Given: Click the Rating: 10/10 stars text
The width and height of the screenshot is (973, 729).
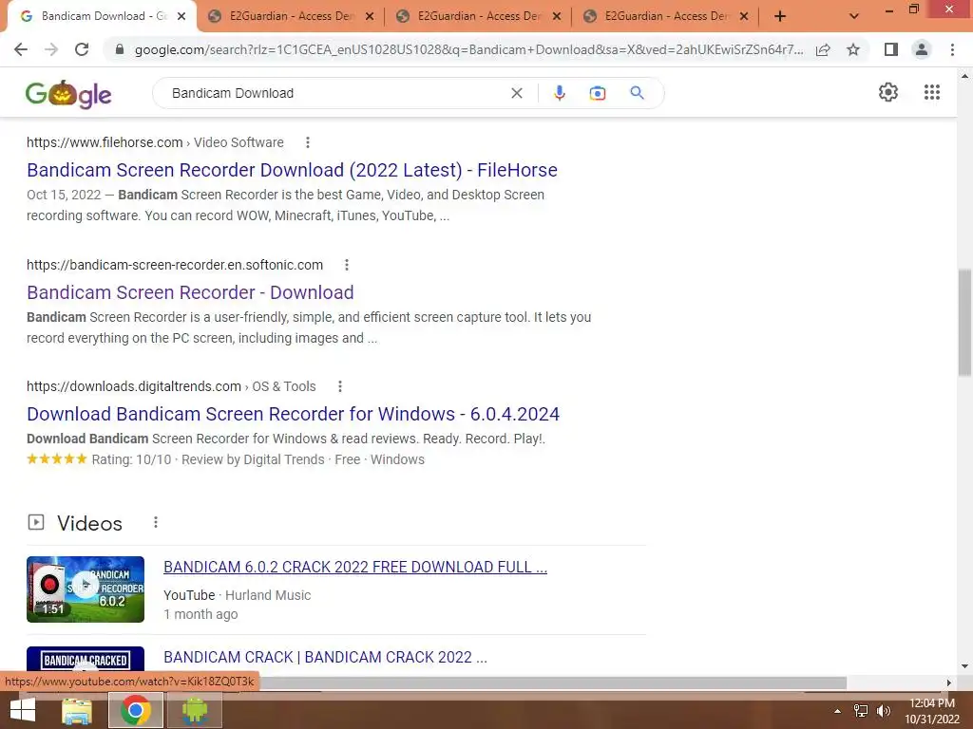Looking at the screenshot, I should coord(99,459).
